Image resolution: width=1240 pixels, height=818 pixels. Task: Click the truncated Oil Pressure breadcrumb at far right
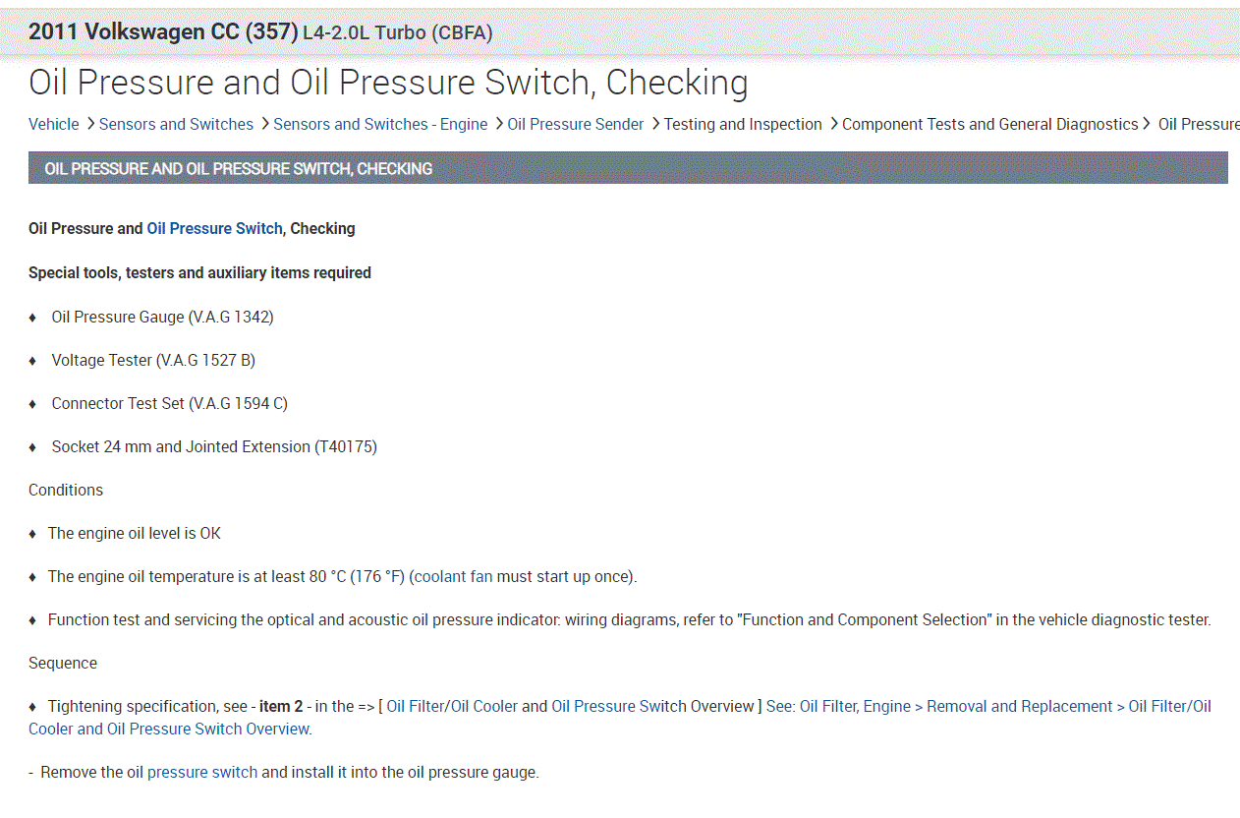(1198, 124)
